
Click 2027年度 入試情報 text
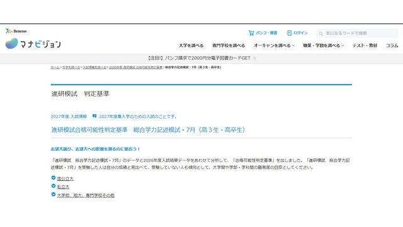tap(69, 117)
